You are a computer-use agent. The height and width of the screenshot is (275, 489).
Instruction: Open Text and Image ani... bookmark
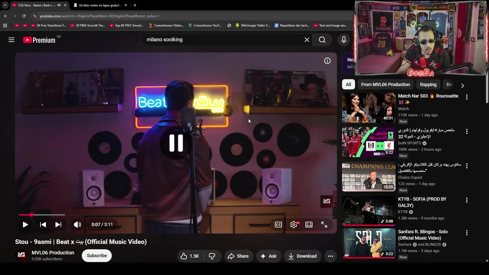(x=330, y=26)
